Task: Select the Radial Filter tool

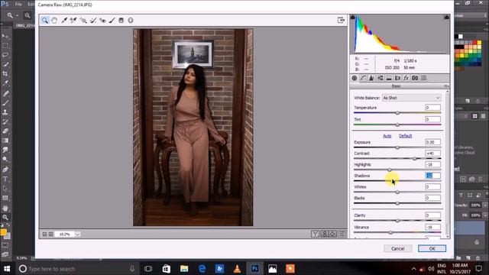Action: (x=131, y=21)
